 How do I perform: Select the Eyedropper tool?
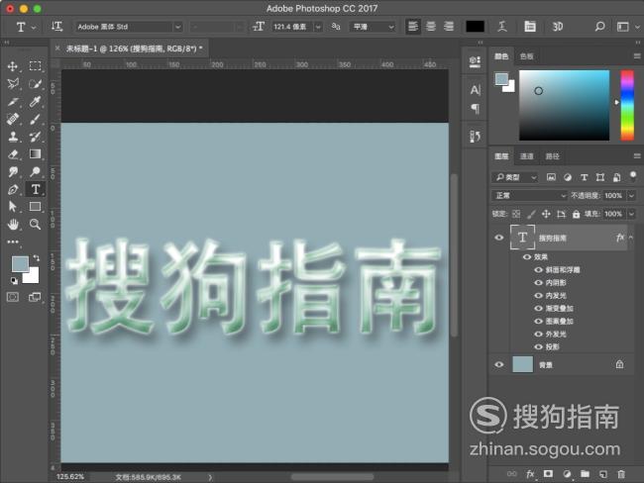(x=36, y=101)
